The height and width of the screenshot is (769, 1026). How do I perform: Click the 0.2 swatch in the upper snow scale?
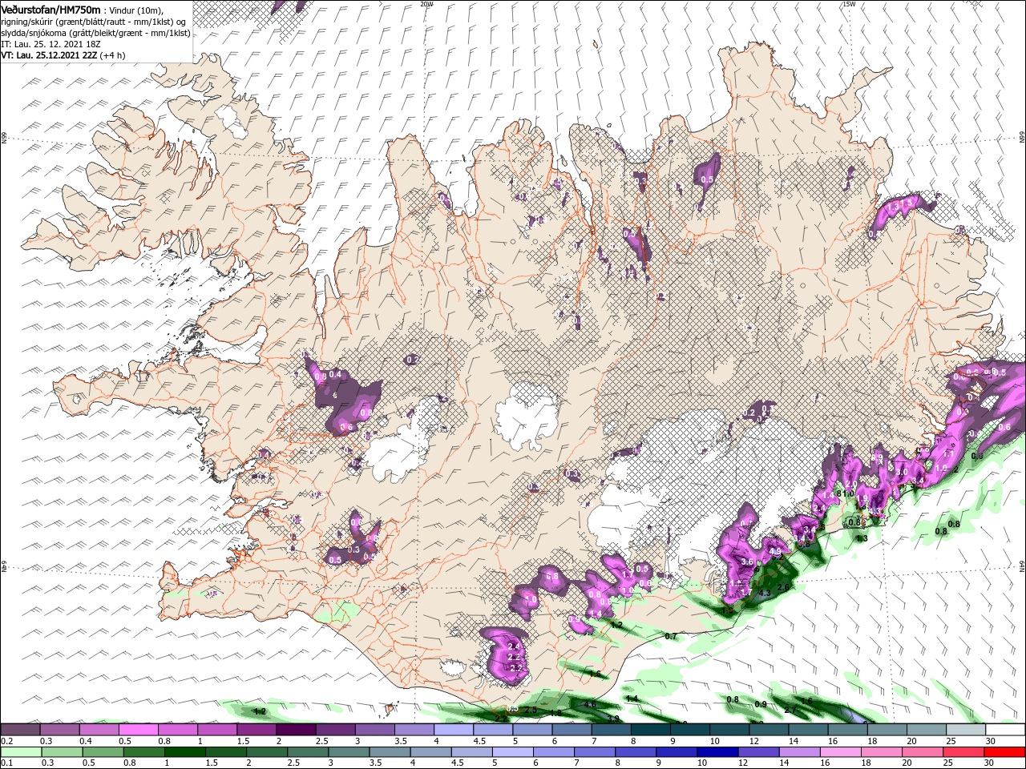[x=20, y=730]
